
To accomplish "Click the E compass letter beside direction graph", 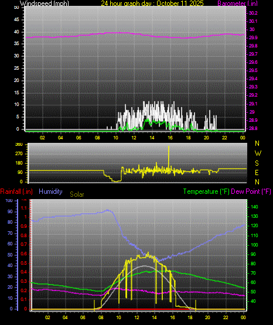I will [x=257, y=172].
